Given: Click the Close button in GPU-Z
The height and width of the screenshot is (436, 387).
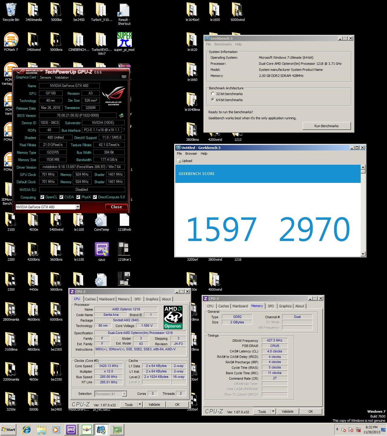Looking at the screenshot, I should pyautogui.click(x=116, y=207).
